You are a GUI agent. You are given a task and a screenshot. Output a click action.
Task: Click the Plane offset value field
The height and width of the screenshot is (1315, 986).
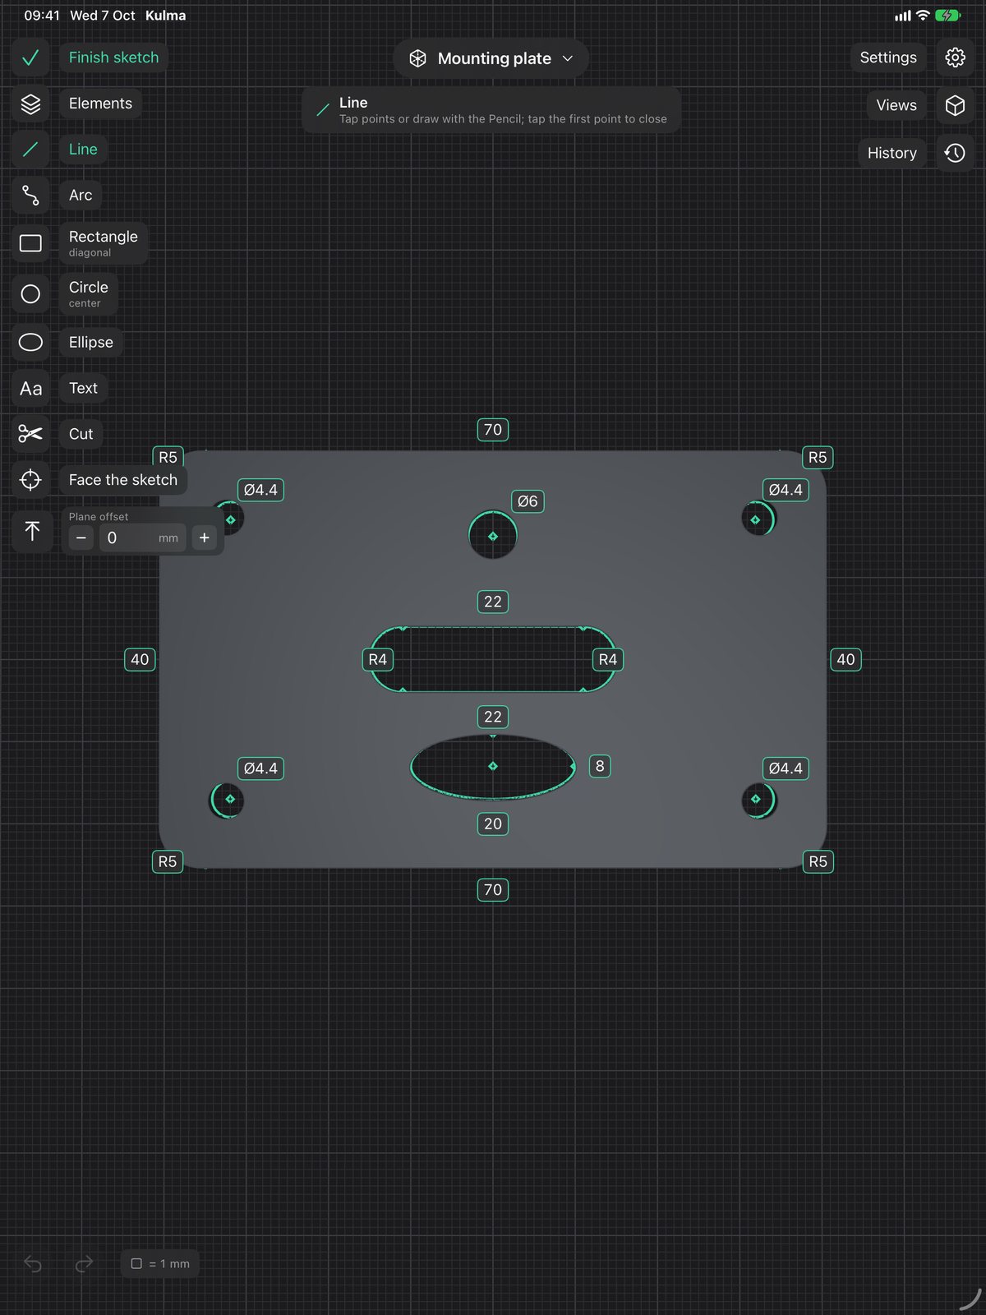tap(143, 538)
